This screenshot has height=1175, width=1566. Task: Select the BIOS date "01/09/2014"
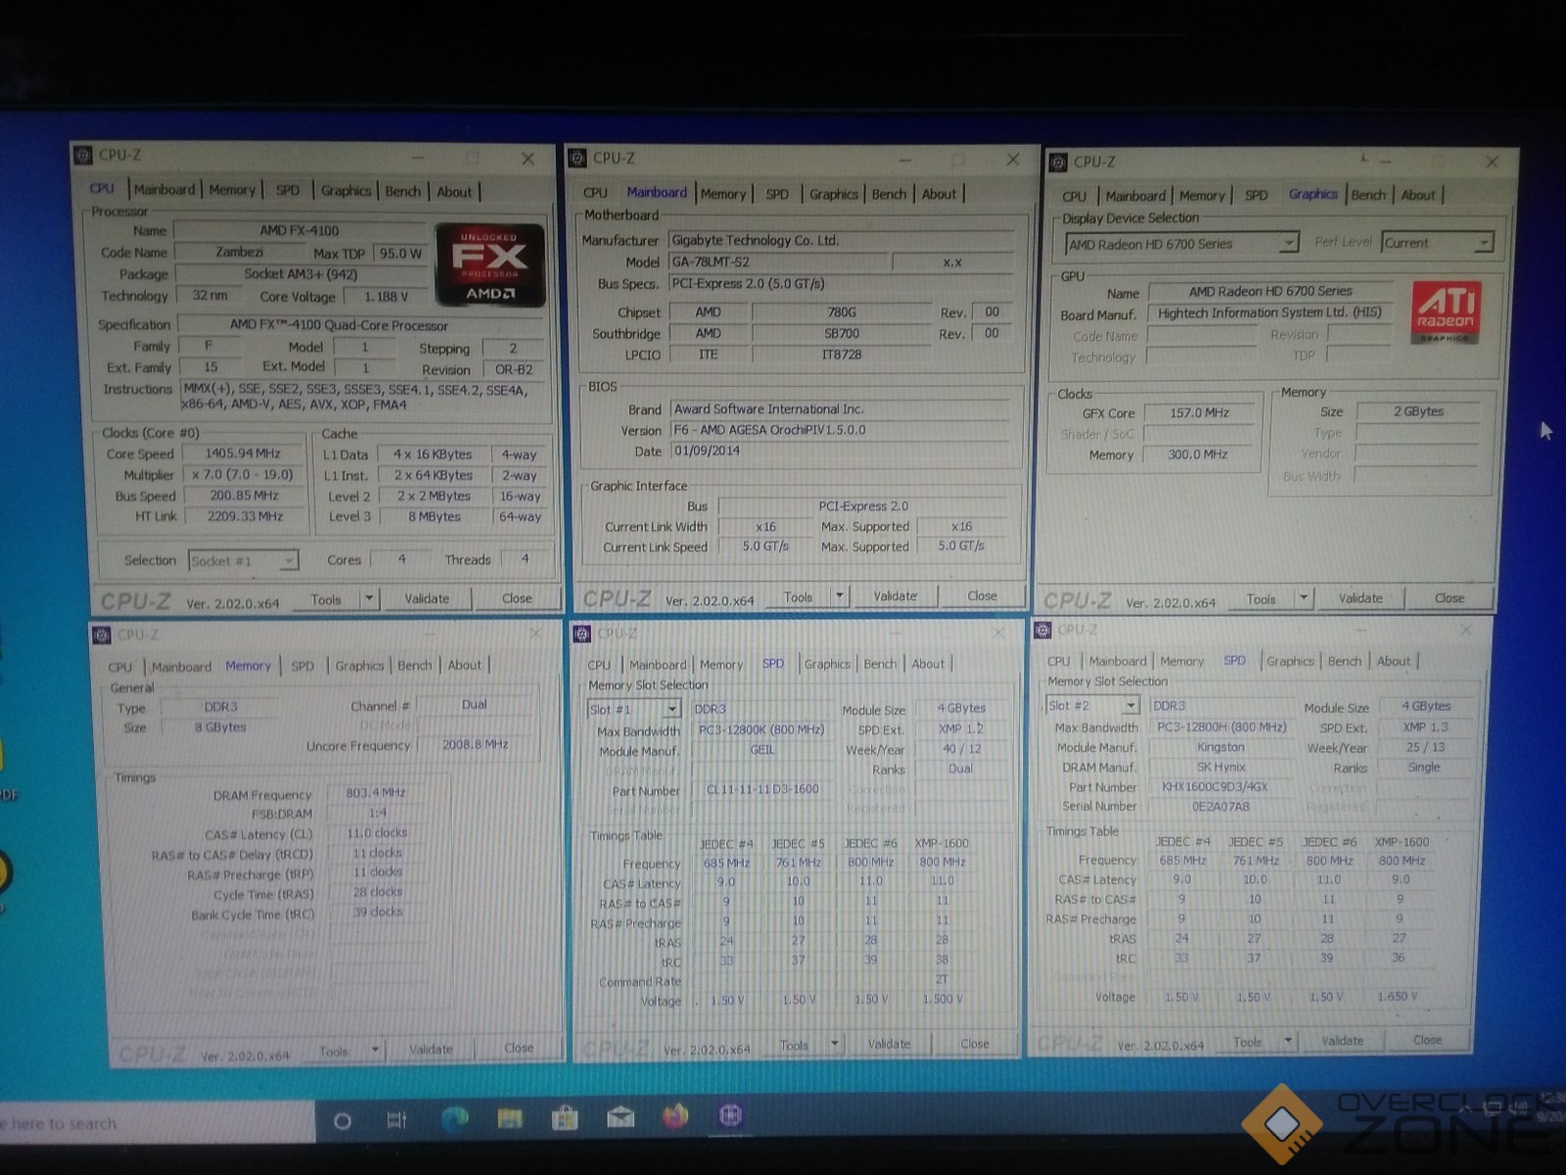pos(707,450)
